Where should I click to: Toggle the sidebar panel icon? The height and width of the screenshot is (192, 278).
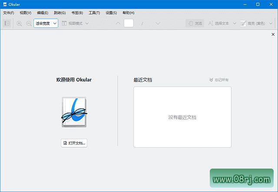[7, 23]
